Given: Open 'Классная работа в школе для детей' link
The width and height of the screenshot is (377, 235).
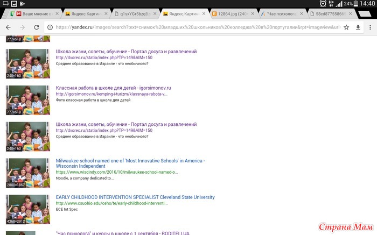Looking at the screenshot, I should click(113, 88).
